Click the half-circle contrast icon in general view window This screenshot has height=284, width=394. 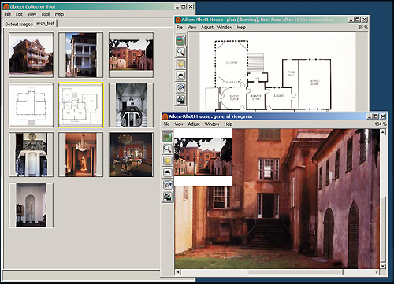[x=167, y=172]
